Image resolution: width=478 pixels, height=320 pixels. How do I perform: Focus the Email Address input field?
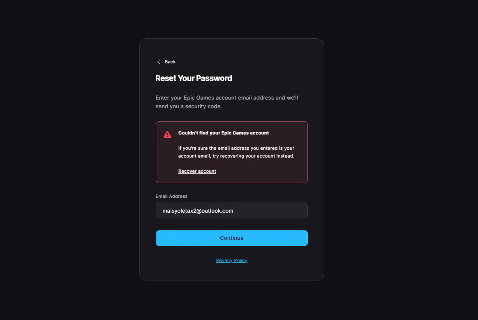click(x=232, y=211)
